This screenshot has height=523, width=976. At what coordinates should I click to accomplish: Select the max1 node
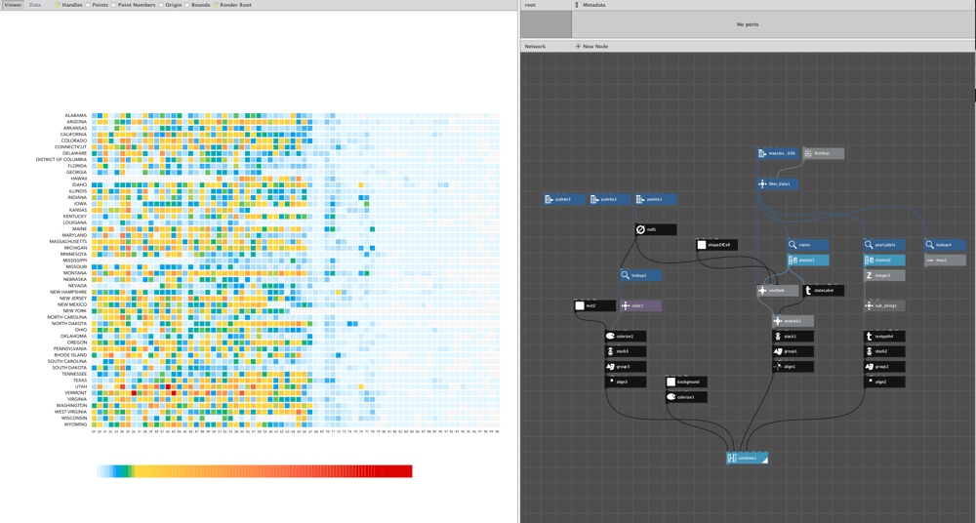pyautogui.click(x=946, y=261)
